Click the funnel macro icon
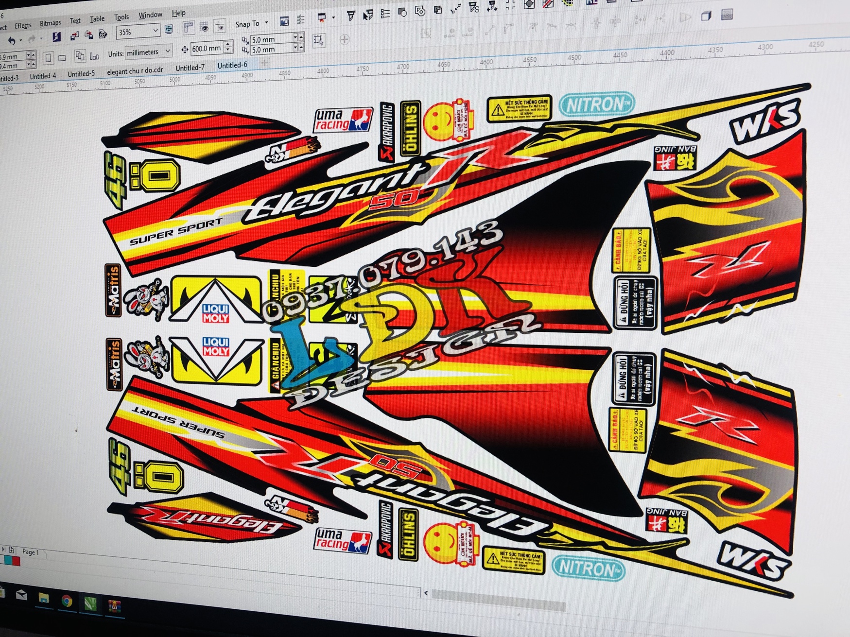Image resolution: width=850 pixels, height=637 pixels. tap(351, 16)
